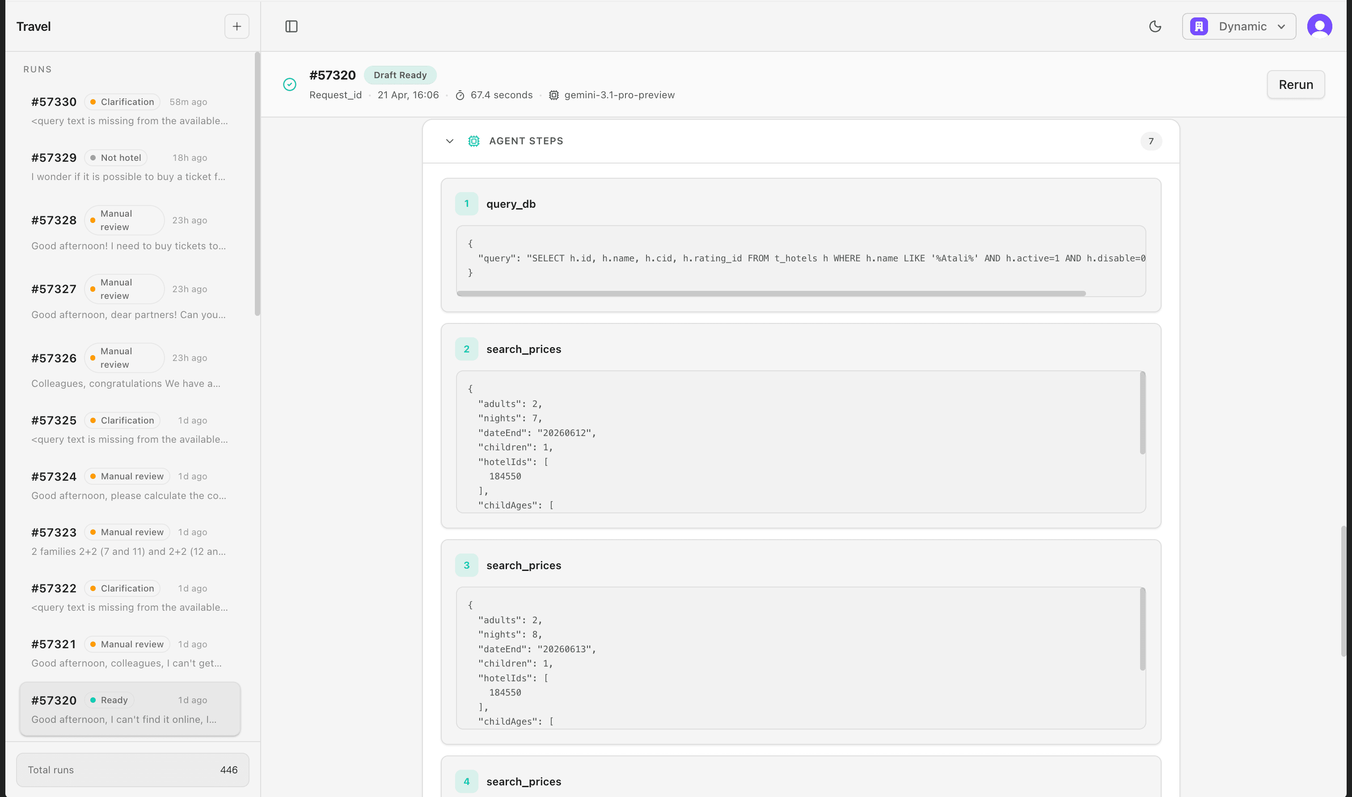Open the user profile avatar
This screenshot has height=797, width=1352.
click(1320, 26)
